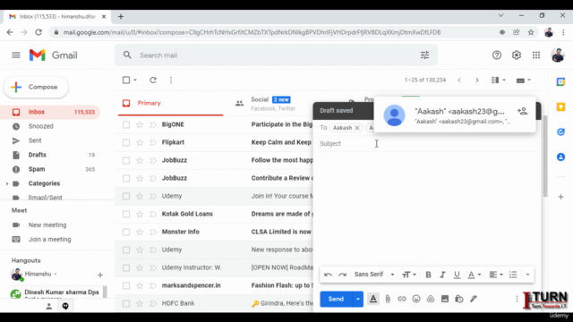The height and width of the screenshot is (322, 573).
Task: Open the Settings gear icon
Action: click(516, 55)
